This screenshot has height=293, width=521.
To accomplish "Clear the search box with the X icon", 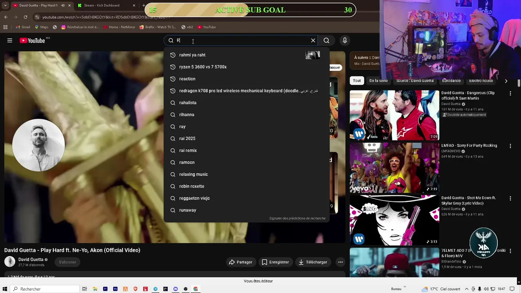I will pos(313,40).
